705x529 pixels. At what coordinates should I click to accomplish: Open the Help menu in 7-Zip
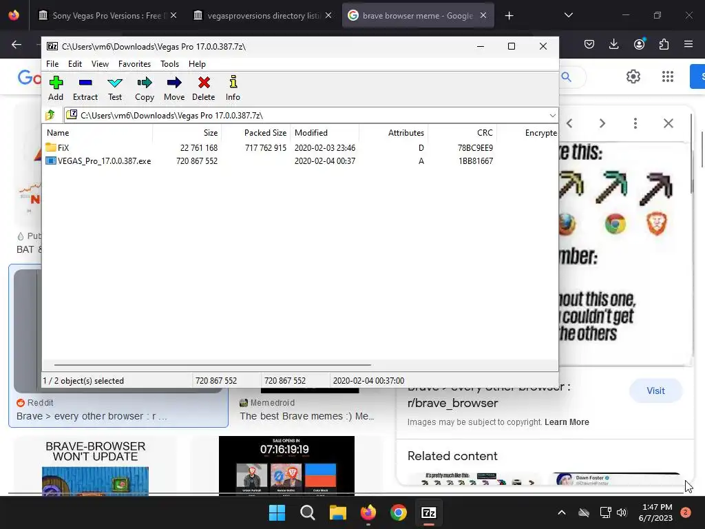[x=197, y=64]
